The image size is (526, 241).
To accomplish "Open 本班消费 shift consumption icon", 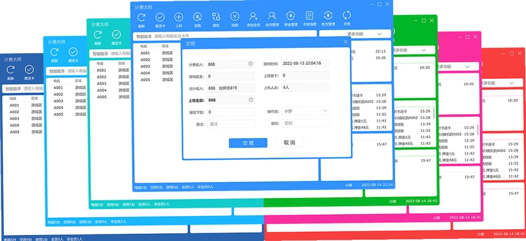I will click(309, 15).
